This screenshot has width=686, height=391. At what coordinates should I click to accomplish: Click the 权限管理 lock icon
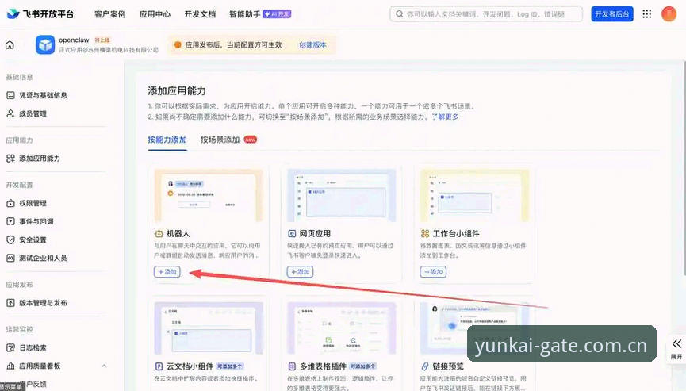(10, 203)
